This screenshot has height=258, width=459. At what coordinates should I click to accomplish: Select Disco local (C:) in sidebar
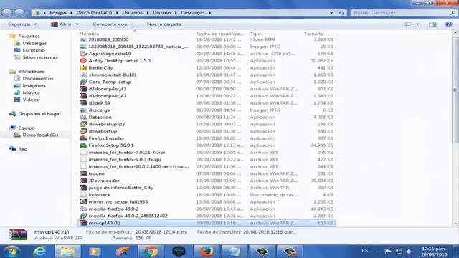[40, 135]
